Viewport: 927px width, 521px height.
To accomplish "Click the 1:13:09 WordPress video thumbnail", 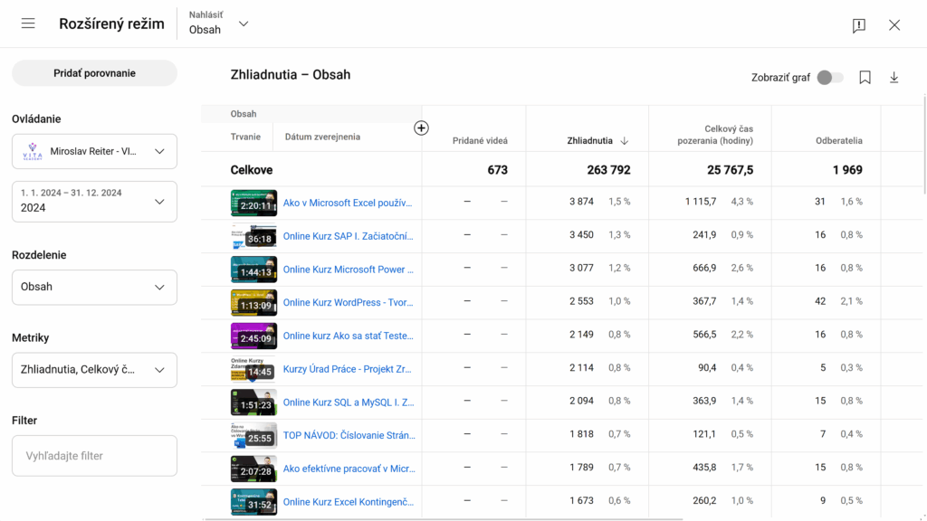I will click(x=253, y=302).
